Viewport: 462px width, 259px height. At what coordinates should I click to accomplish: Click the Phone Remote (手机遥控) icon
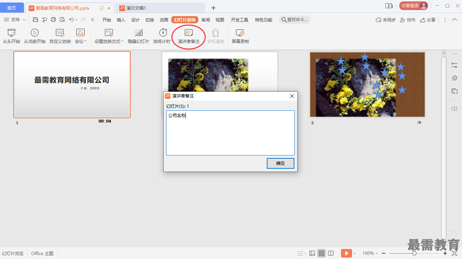point(216,37)
